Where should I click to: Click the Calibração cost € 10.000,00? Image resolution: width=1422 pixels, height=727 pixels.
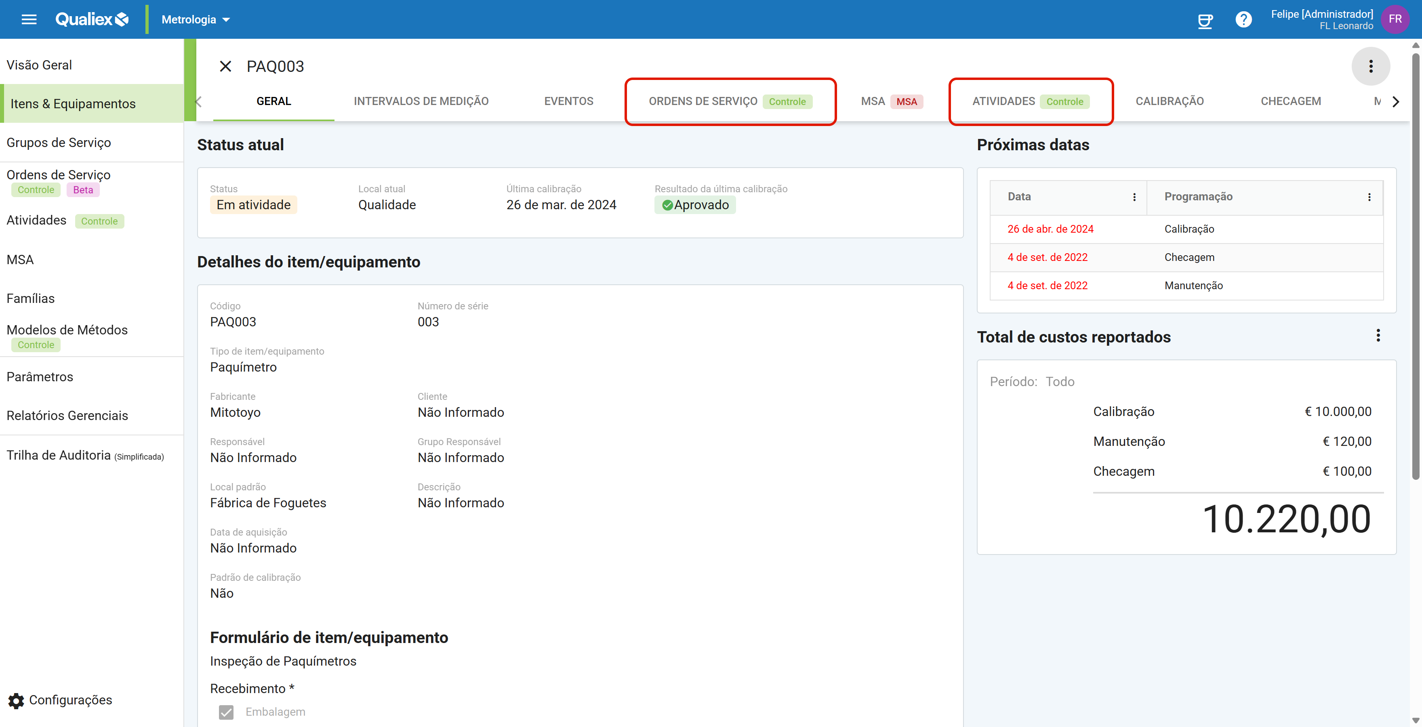coord(1338,411)
